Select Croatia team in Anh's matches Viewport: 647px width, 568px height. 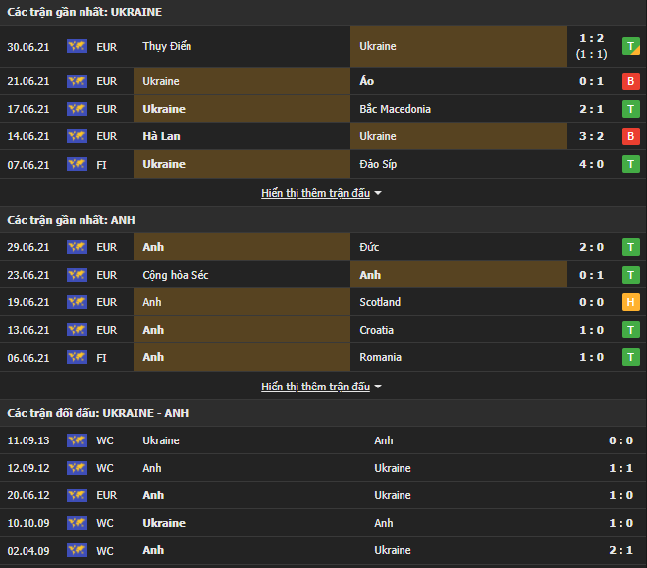click(x=377, y=330)
